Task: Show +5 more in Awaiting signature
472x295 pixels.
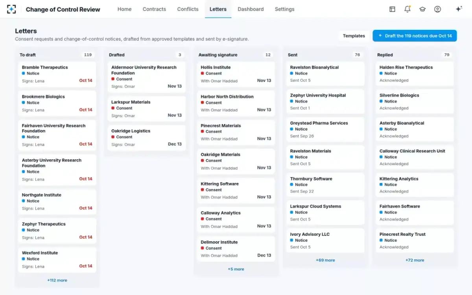Action: (236, 269)
